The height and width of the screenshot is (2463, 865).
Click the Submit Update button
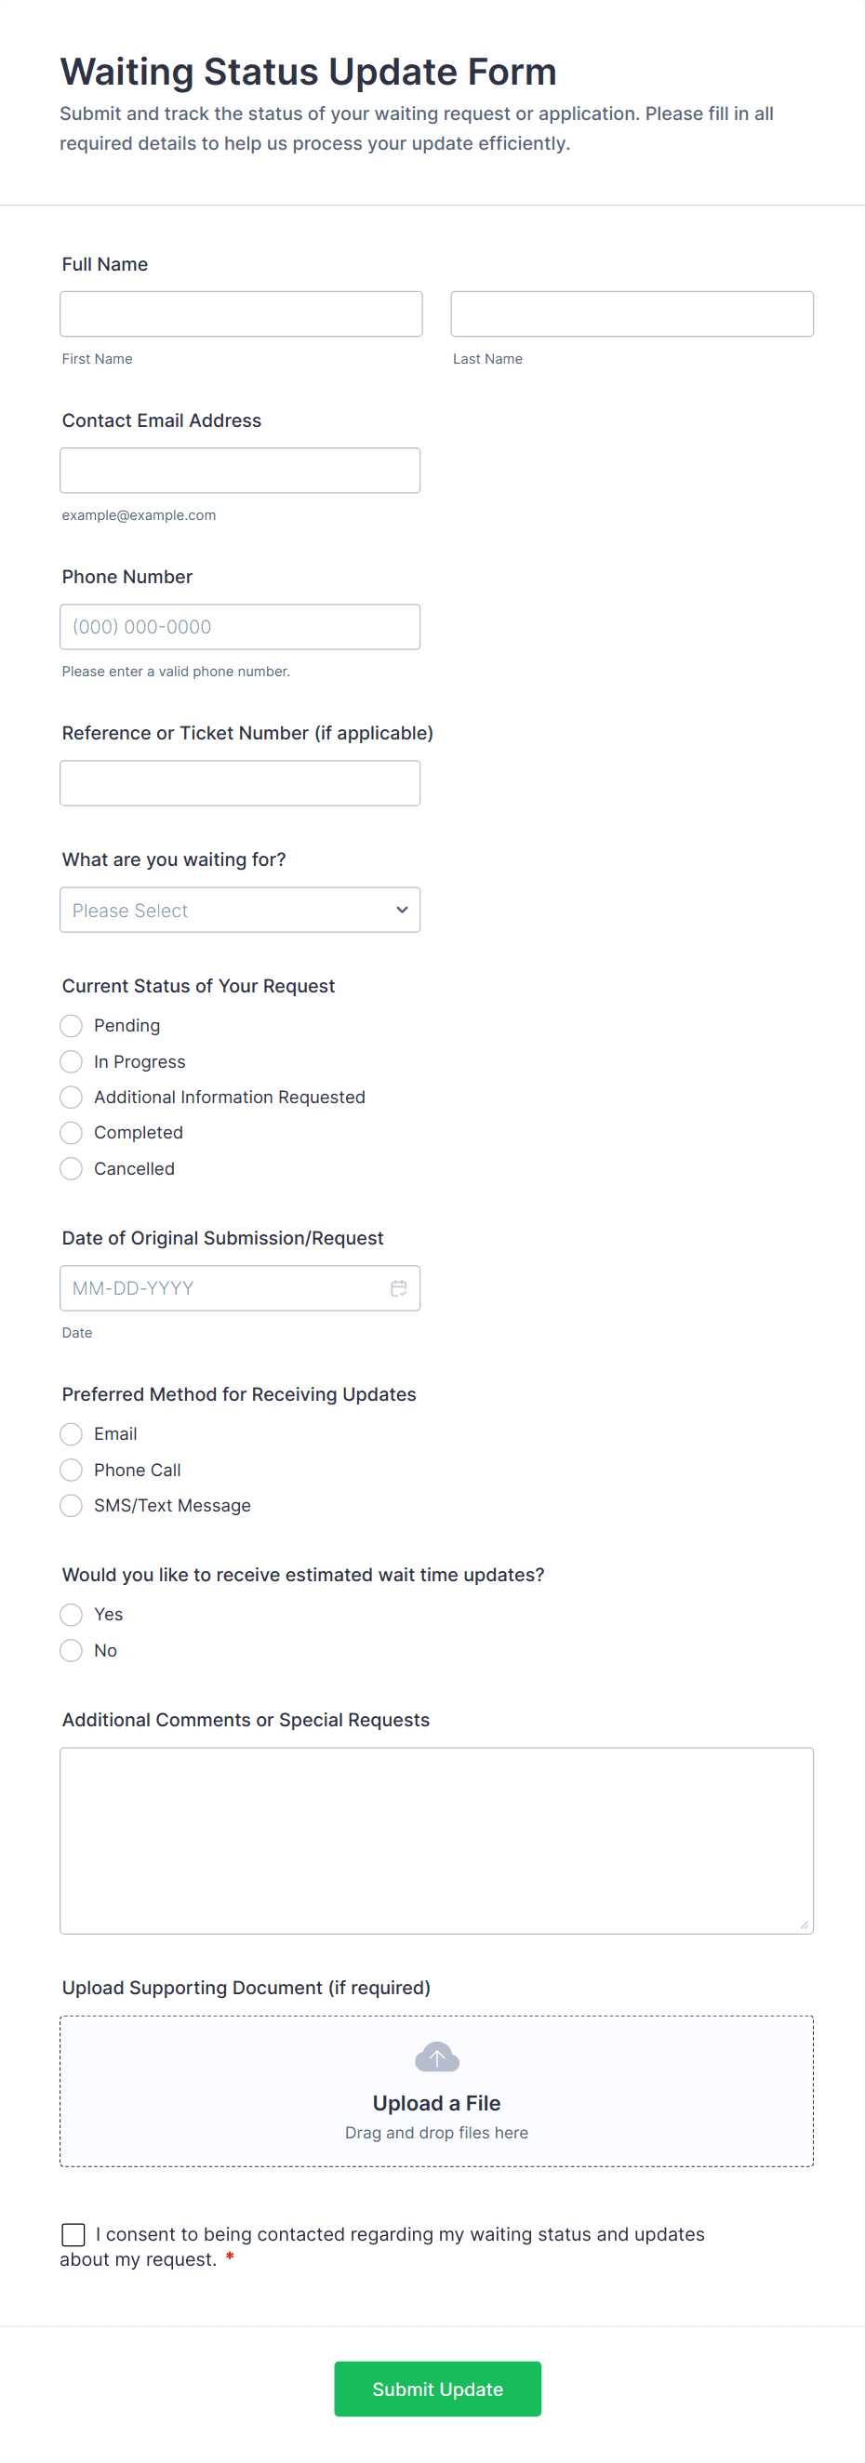[x=436, y=2389]
